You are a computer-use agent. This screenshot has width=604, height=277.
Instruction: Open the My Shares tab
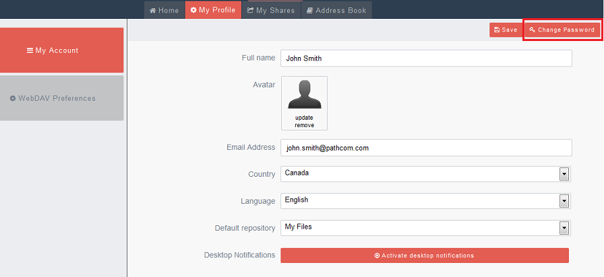pyautogui.click(x=271, y=10)
